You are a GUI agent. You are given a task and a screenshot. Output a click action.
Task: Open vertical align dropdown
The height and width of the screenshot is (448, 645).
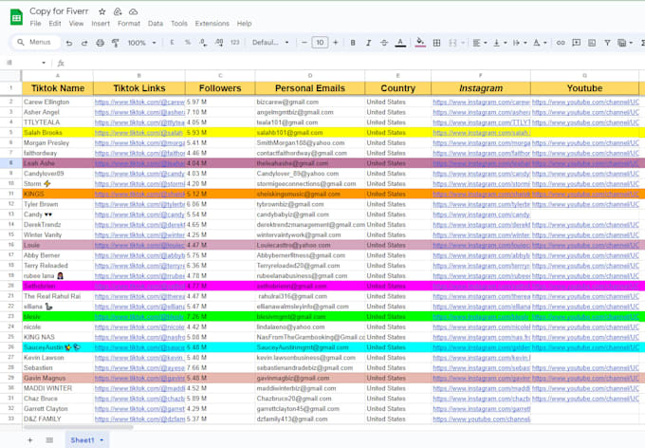500,43
